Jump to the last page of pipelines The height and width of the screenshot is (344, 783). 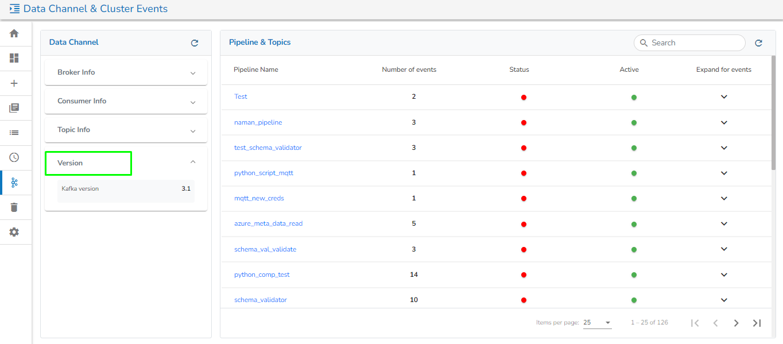point(757,323)
